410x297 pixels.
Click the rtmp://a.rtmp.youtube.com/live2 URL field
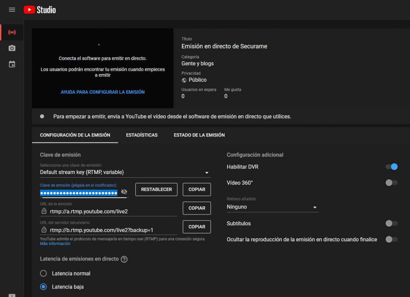109,211
